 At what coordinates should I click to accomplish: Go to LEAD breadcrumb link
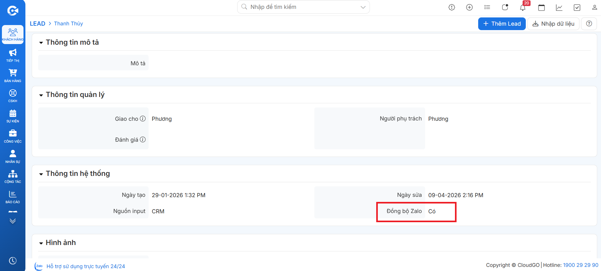[x=37, y=23]
